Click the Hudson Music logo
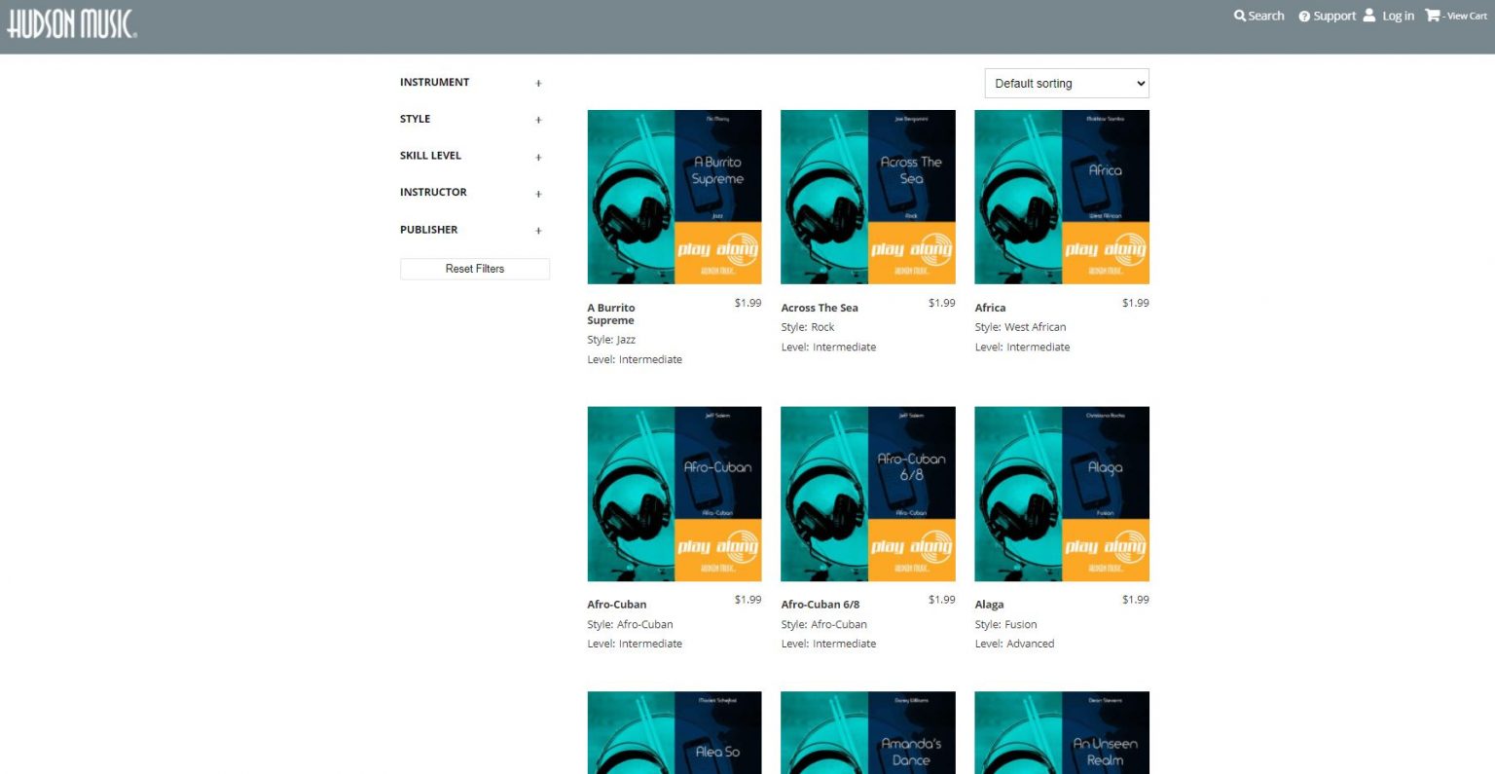1495x774 pixels. tap(72, 23)
